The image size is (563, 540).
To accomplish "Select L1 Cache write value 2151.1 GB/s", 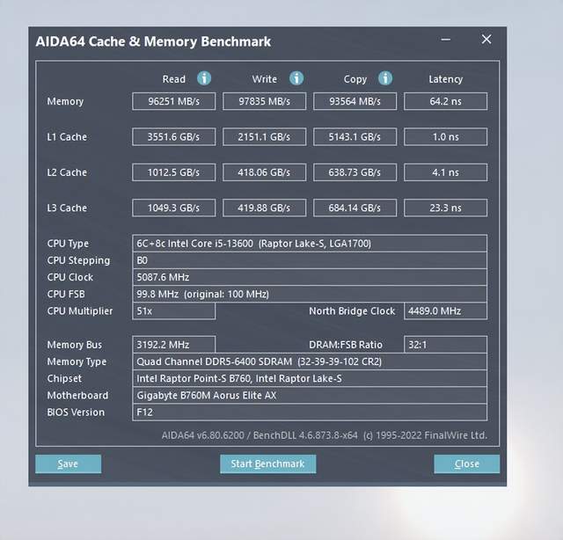I will point(264,137).
